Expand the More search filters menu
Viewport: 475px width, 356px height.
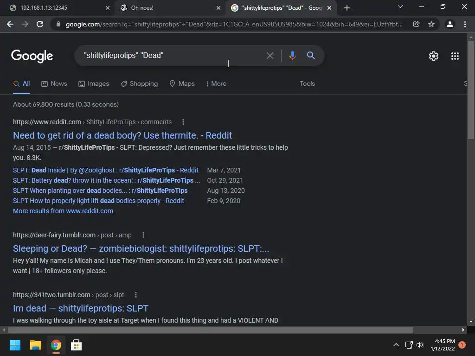(216, 84)
